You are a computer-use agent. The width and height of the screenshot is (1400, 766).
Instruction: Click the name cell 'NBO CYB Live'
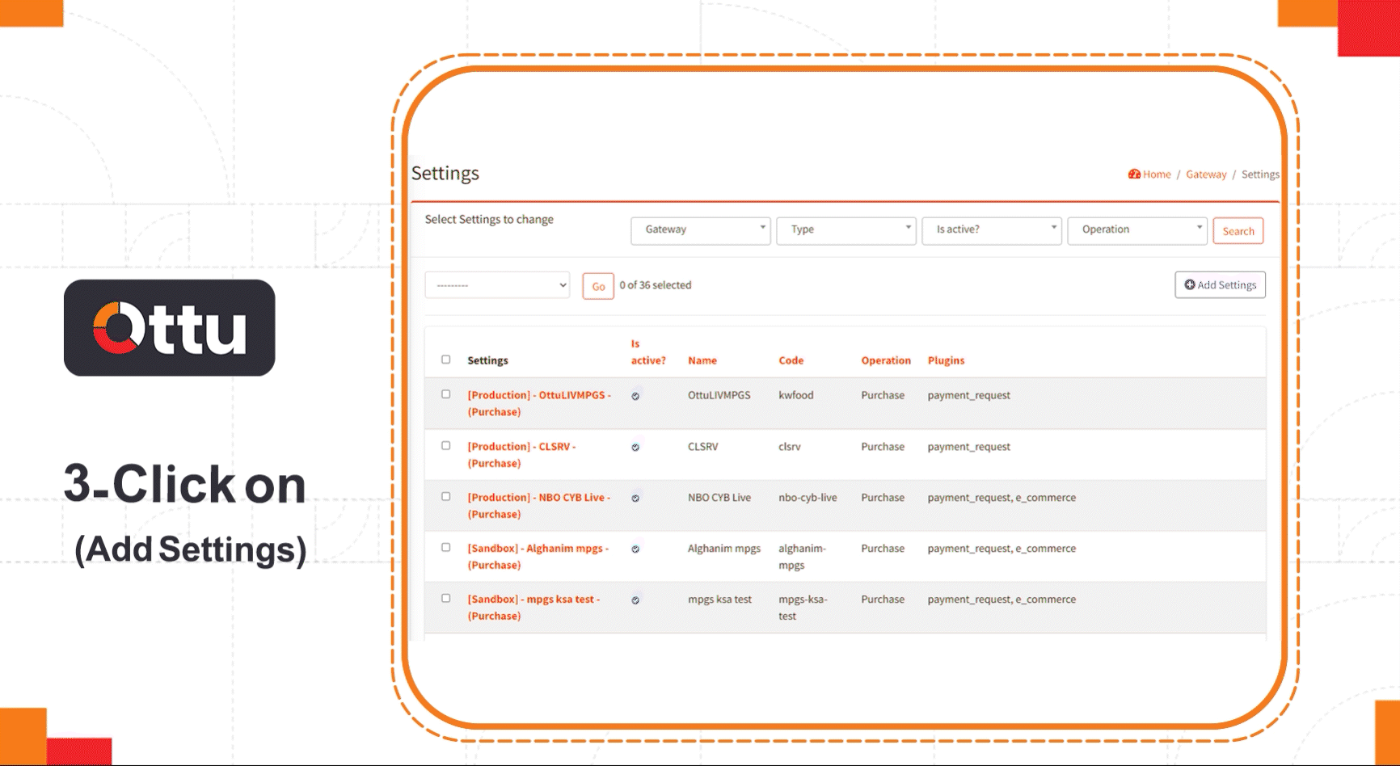pyautogui.click(x=719, y=497)
